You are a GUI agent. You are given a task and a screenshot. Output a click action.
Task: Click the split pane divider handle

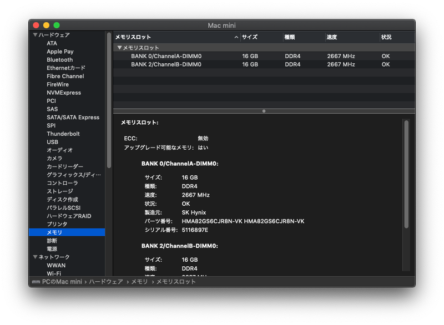[x=264, y=111]
